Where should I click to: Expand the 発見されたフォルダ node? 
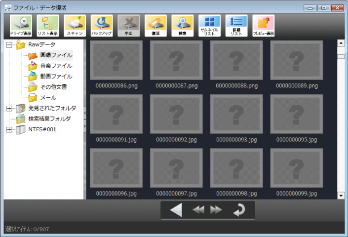[x=9, y=108]
